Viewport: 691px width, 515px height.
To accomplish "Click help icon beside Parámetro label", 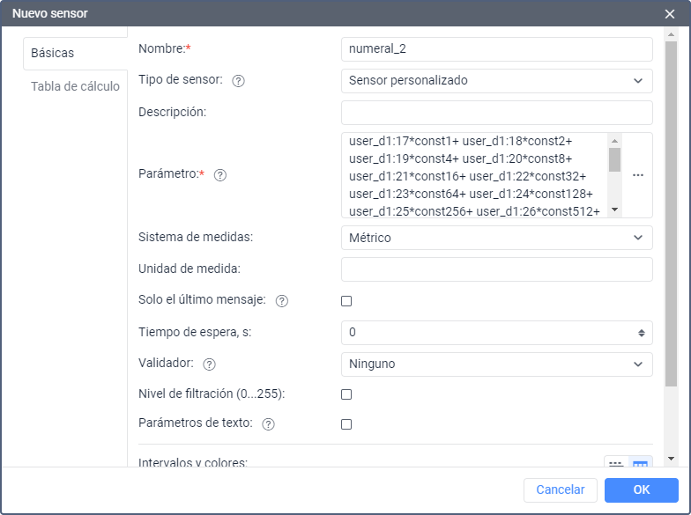I will point(220,175).
